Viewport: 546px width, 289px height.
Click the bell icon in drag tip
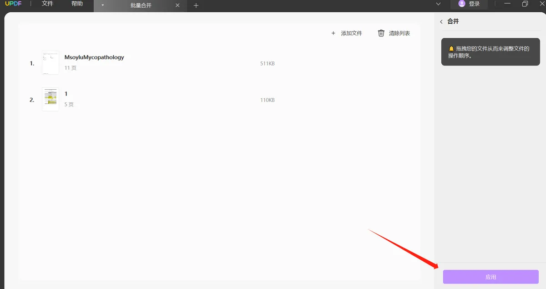[451, 49]
